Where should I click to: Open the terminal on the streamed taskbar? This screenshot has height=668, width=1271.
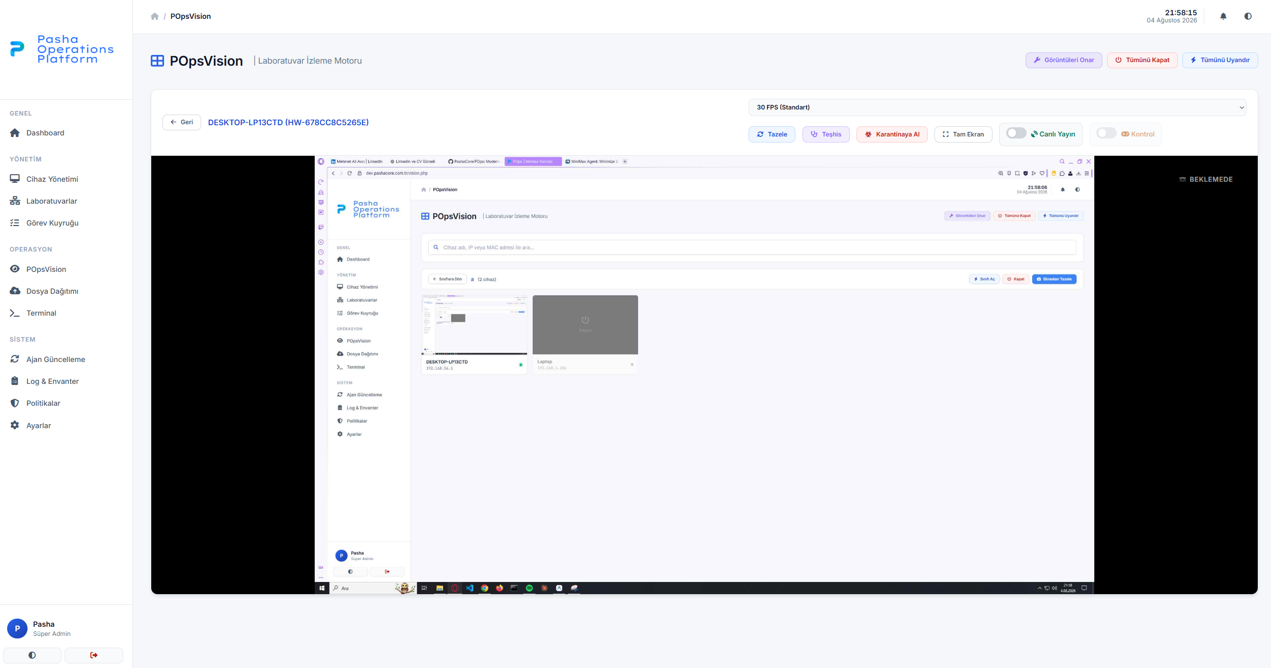point(514,588)
